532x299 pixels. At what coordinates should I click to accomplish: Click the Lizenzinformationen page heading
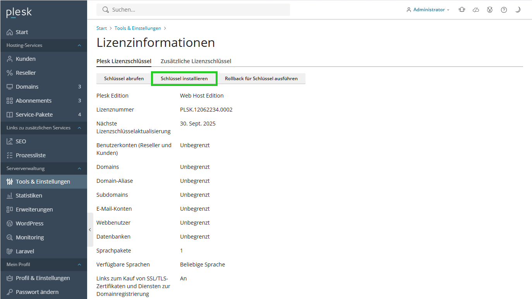pyautogui.click(x=156, y=43)
